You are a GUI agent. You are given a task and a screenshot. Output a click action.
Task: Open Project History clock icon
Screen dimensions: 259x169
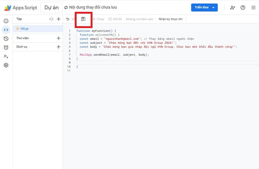(x=6, y=39)
